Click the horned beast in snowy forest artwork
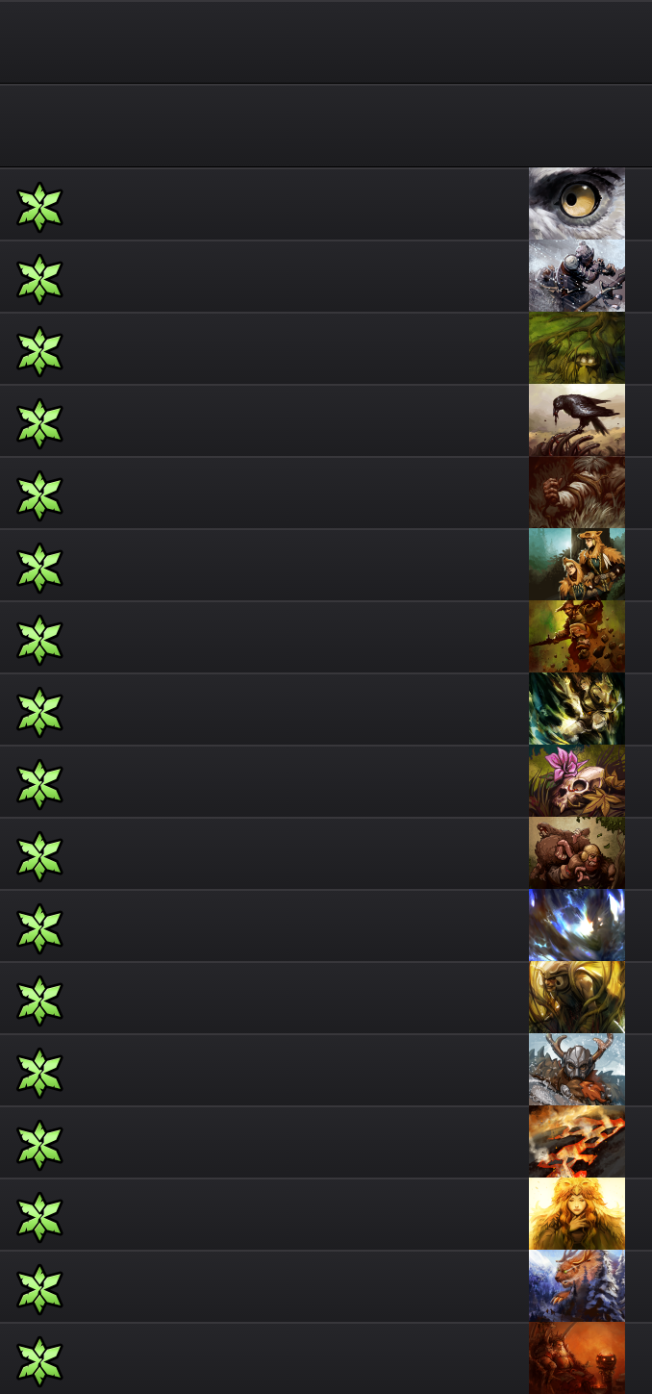This screenshot has width=652, height=1394. tap(577, 1286)
